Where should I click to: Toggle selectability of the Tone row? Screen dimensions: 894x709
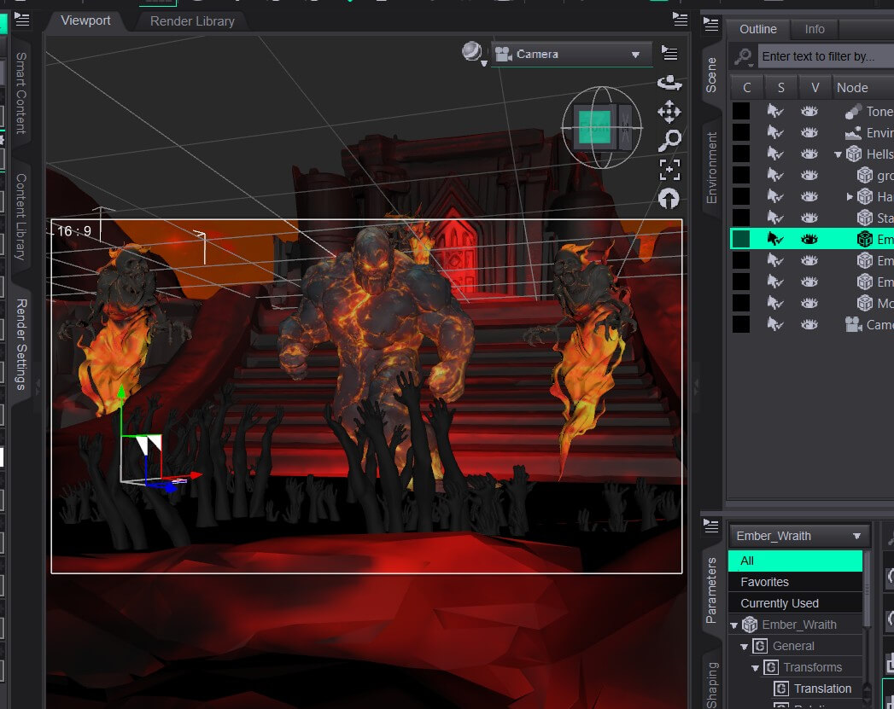click(x=774, y=111)
